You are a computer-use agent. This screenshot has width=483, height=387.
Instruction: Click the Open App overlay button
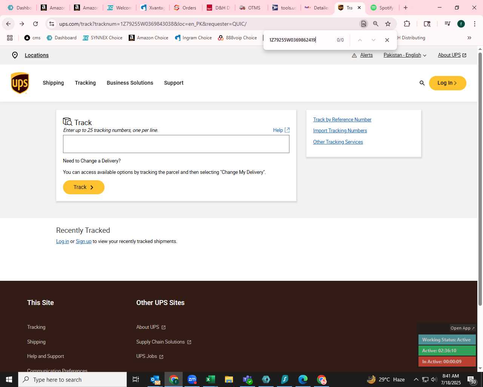[463, 328]
